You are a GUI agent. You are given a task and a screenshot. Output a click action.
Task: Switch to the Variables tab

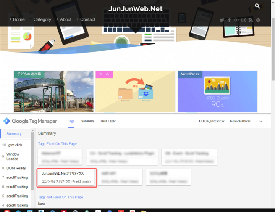point(87,121)
